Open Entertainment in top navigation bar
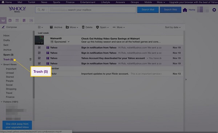The image size is (218, 133). [88, 2]
